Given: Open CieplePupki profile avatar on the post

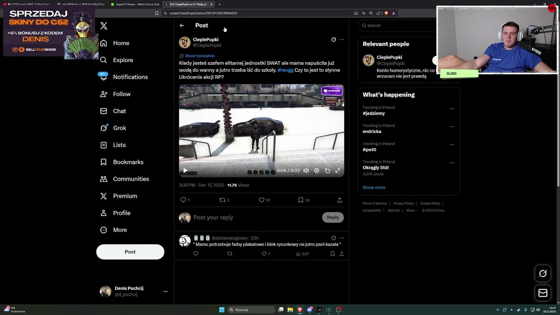Looking at the screenshot, I should tap(185, 42).
